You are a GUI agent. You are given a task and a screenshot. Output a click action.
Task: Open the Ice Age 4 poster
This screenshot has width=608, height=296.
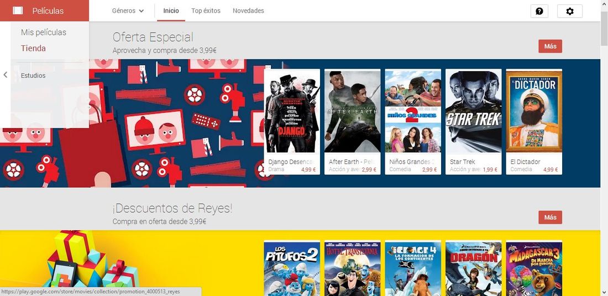413,269
